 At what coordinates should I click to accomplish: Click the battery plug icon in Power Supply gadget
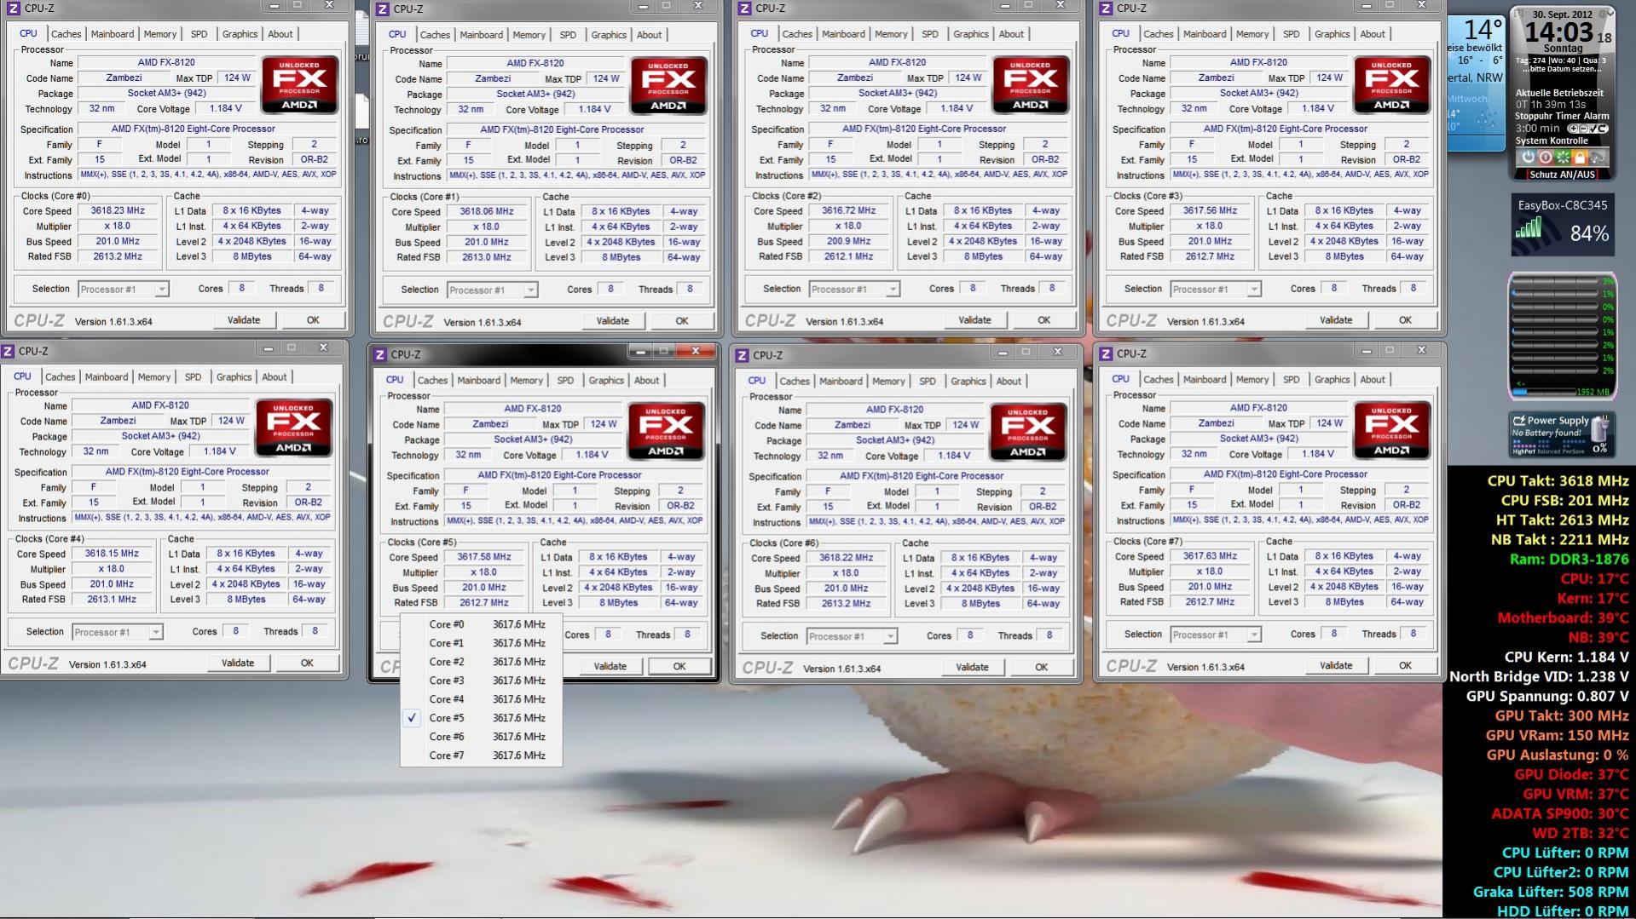click(x=1600, y=428)
